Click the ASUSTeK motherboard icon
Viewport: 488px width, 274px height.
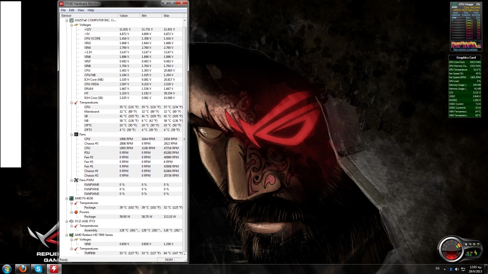tap(71, 20)
